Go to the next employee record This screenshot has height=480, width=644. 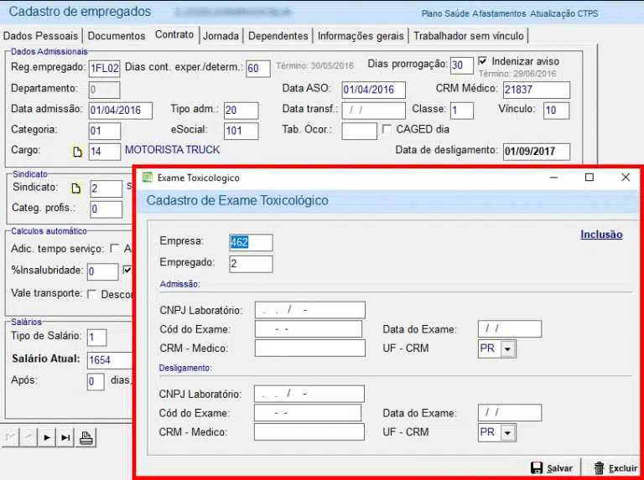46,437
